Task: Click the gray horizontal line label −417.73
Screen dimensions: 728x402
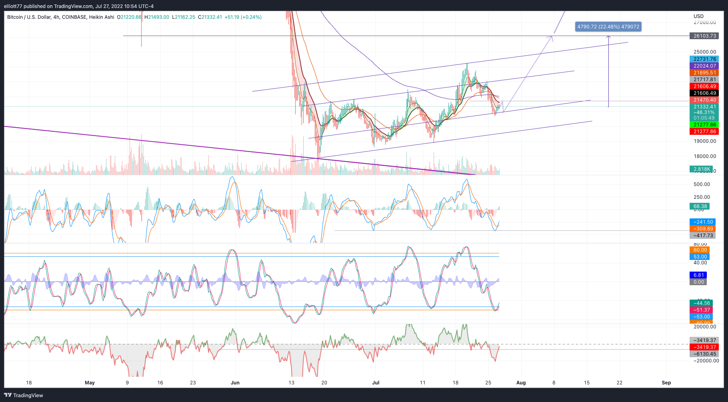Action: coord(703,236)
